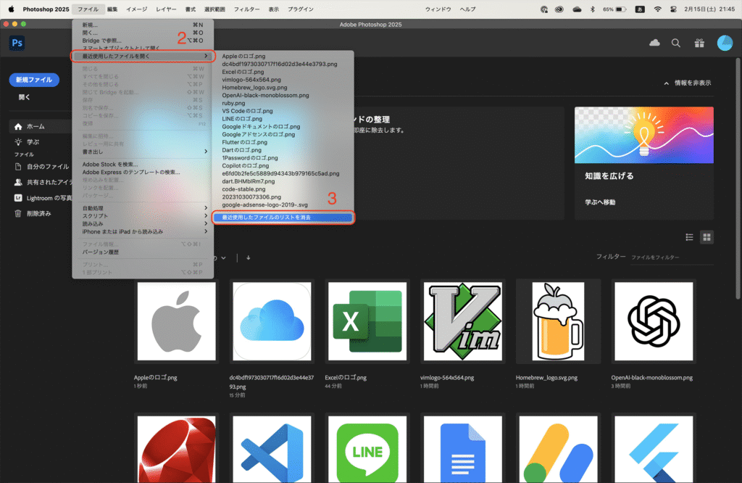Open the Homebrew_logo.svg.png thumbnail
This screenshot has height=483, width=742.
(559, 321)
